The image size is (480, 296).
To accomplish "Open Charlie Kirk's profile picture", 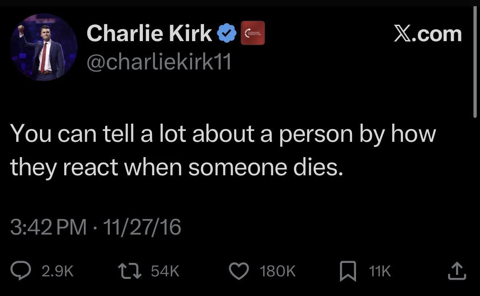I will [x=44, y=47].
